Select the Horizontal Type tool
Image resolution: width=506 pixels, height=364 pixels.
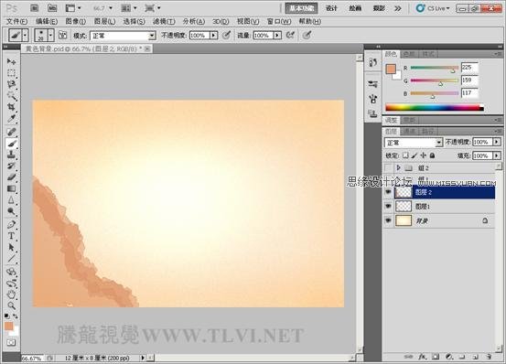pos(12,236)
